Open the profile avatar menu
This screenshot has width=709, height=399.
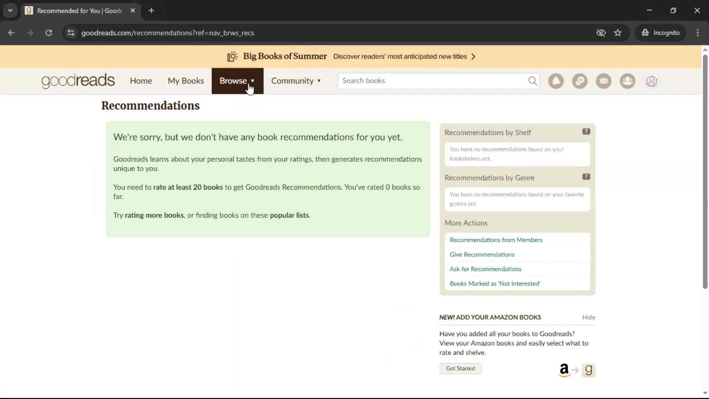651,81
